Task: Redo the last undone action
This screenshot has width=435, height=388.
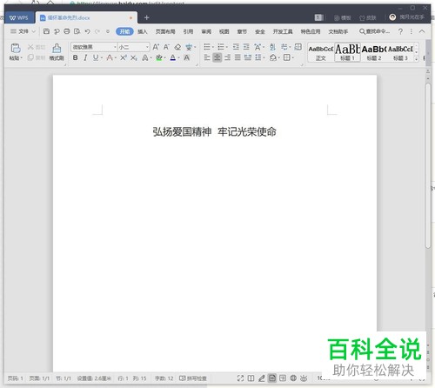Action: tap(97, 31)
